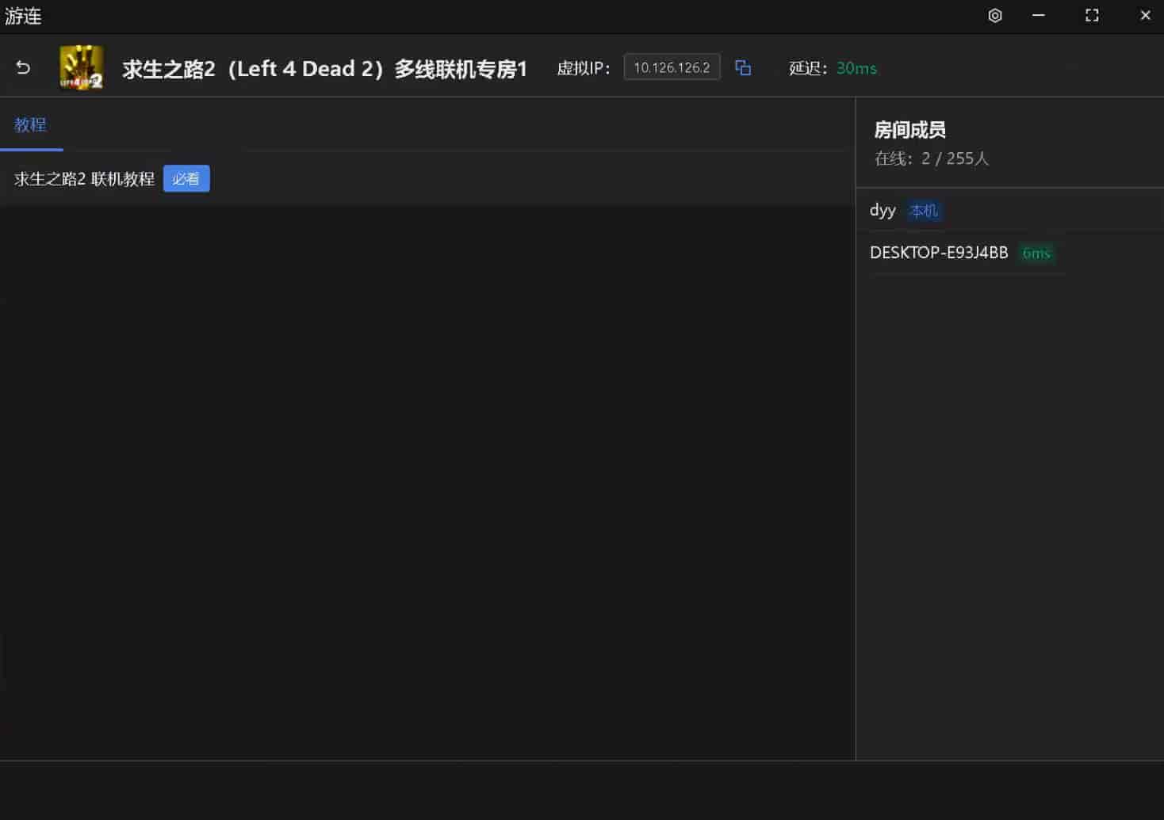Click the 在线: 2 / 255人 count
1164x820 pixels.
pyautogui.click(x=932, y=158)
